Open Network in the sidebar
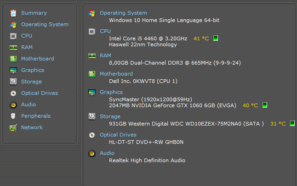The width and height of the screenshot is (297, 186). [x=32, y=127]
